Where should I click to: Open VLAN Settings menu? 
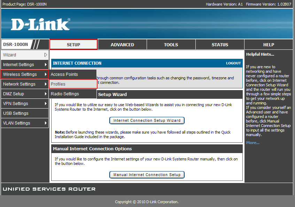point(25,123)
